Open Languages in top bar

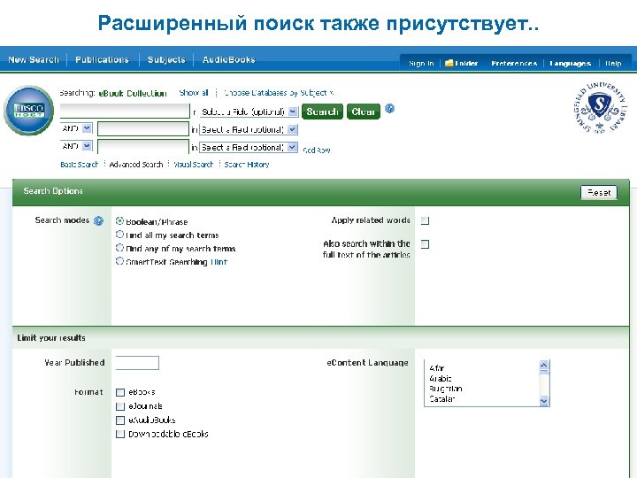(570, 64)
